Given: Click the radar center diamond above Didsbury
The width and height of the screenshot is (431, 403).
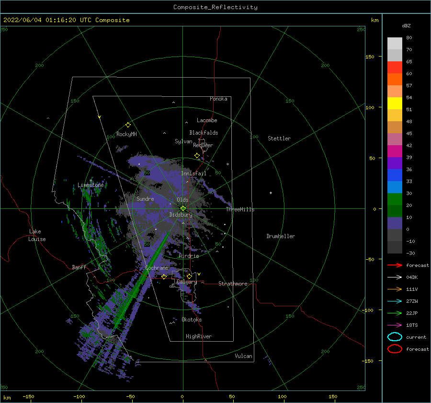Looking at the screenshot, I should [183, 208].
